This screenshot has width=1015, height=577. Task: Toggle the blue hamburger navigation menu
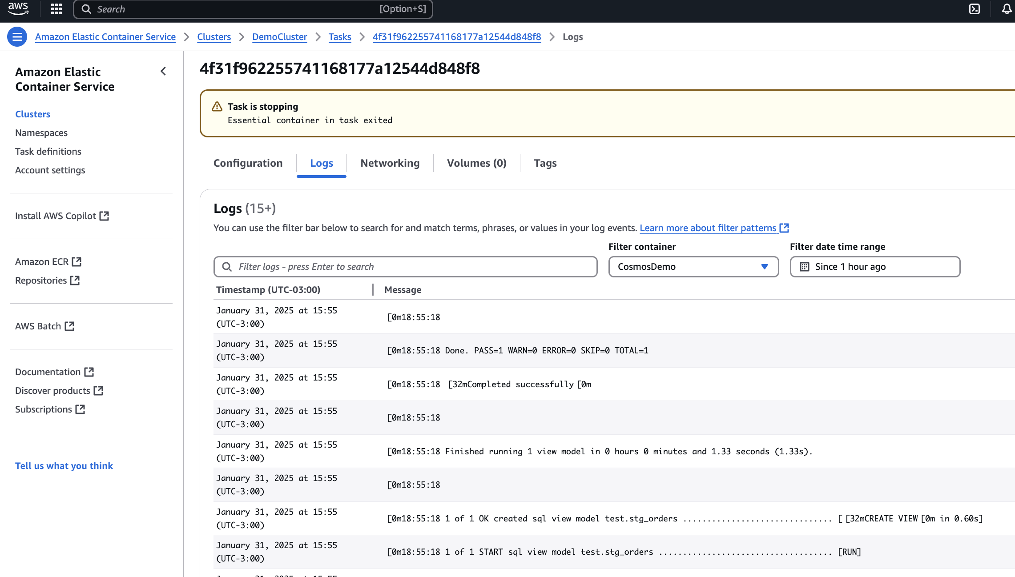coord(17,37)
